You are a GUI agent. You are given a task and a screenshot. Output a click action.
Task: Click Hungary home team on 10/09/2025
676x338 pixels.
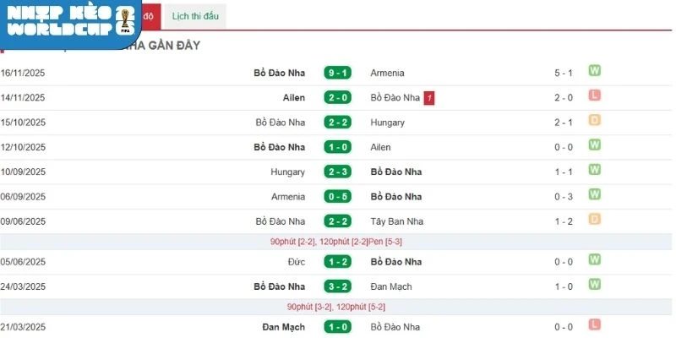tap(287, 172)
